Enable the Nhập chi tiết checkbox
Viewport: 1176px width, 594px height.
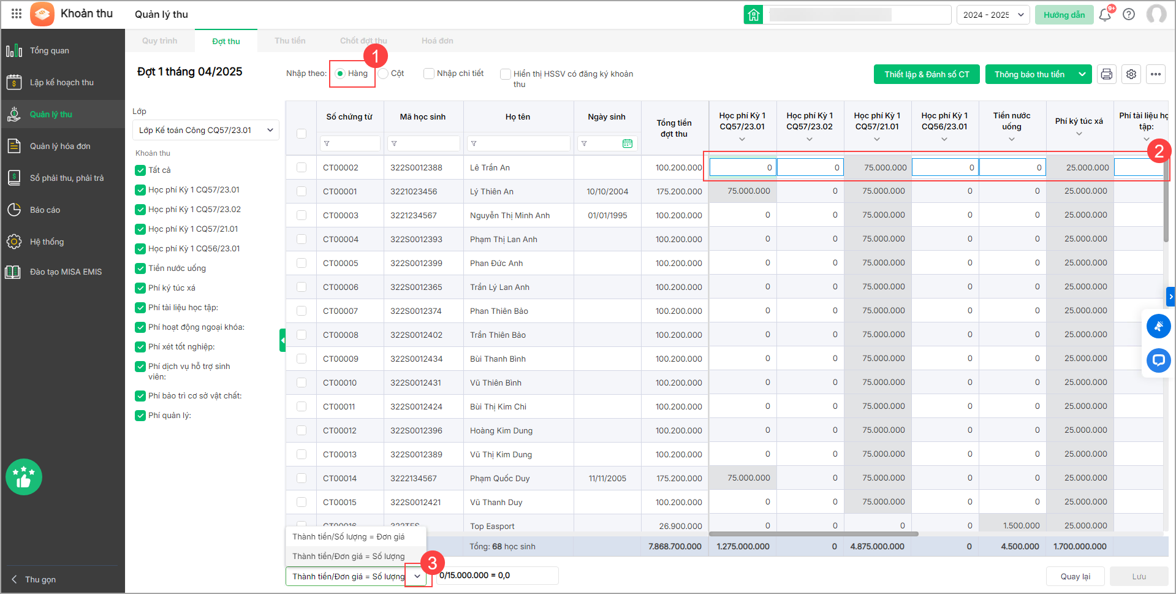pos(429,74)
